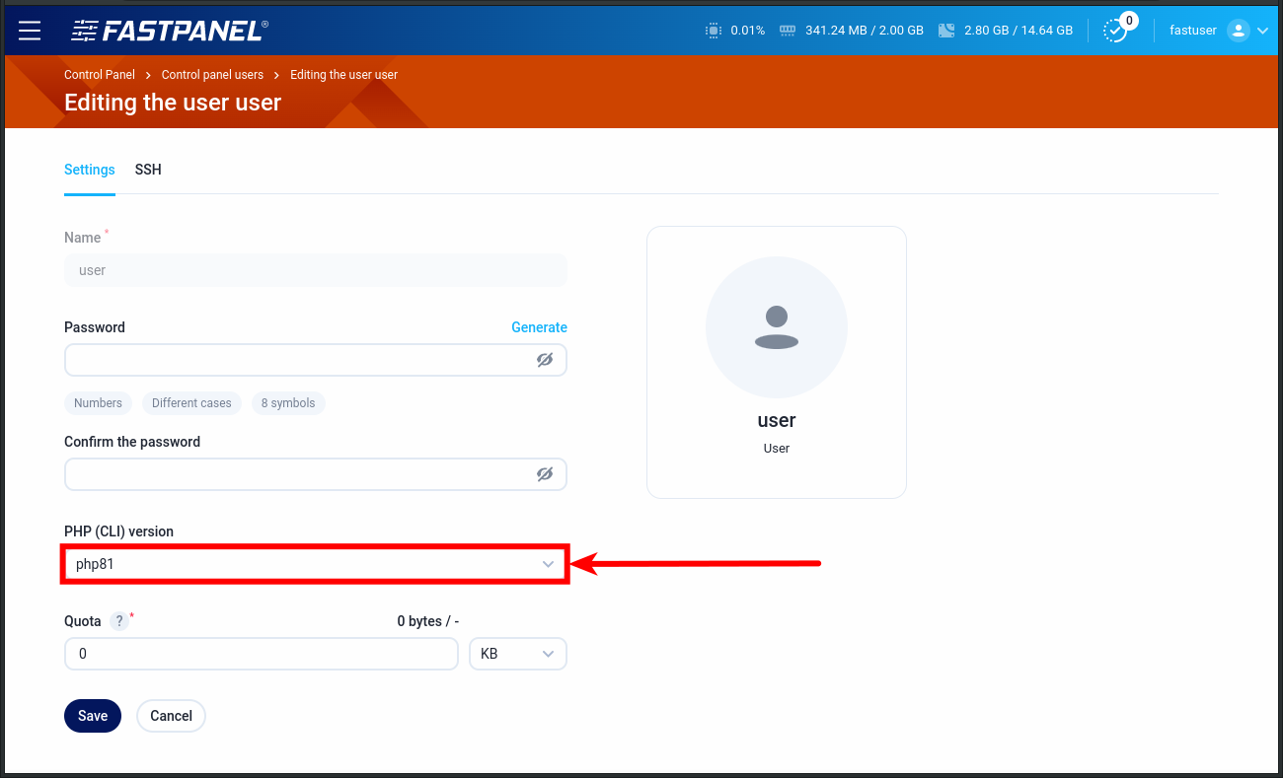The image size is (1283, 778).
Task: Click the 2.80 GB / 14.64 GB value
Action: (1019, 31)
